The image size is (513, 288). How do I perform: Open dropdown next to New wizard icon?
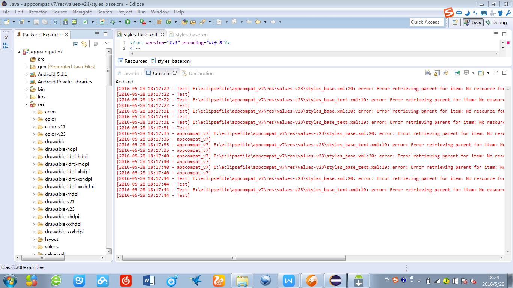[14, 22]
